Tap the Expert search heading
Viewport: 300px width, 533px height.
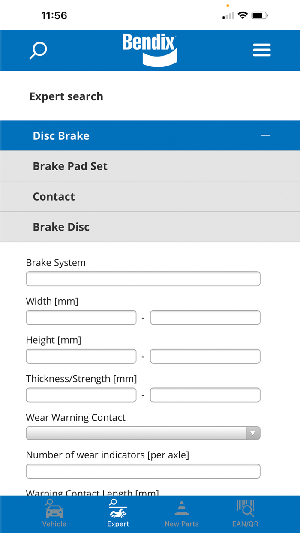pos(66,96)
